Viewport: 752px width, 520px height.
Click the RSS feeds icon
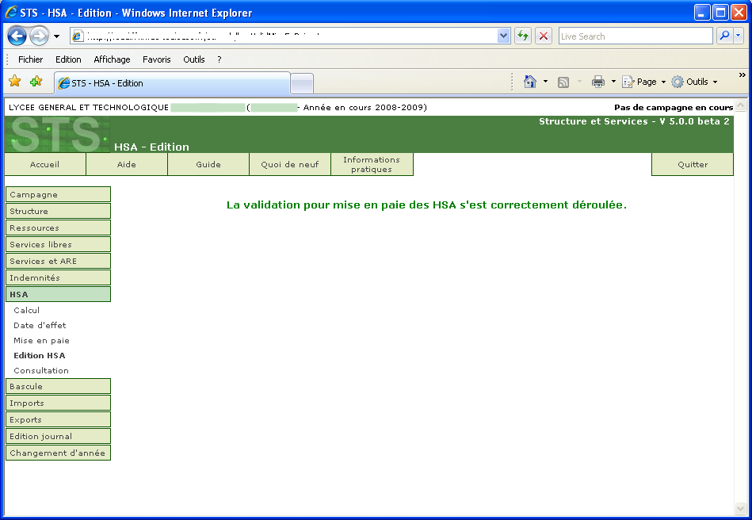tap(563, 82)
